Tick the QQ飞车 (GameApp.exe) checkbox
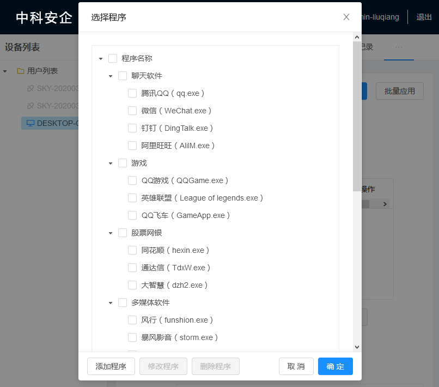The height and width of the screenshot is (387, 439). (132, 215)
